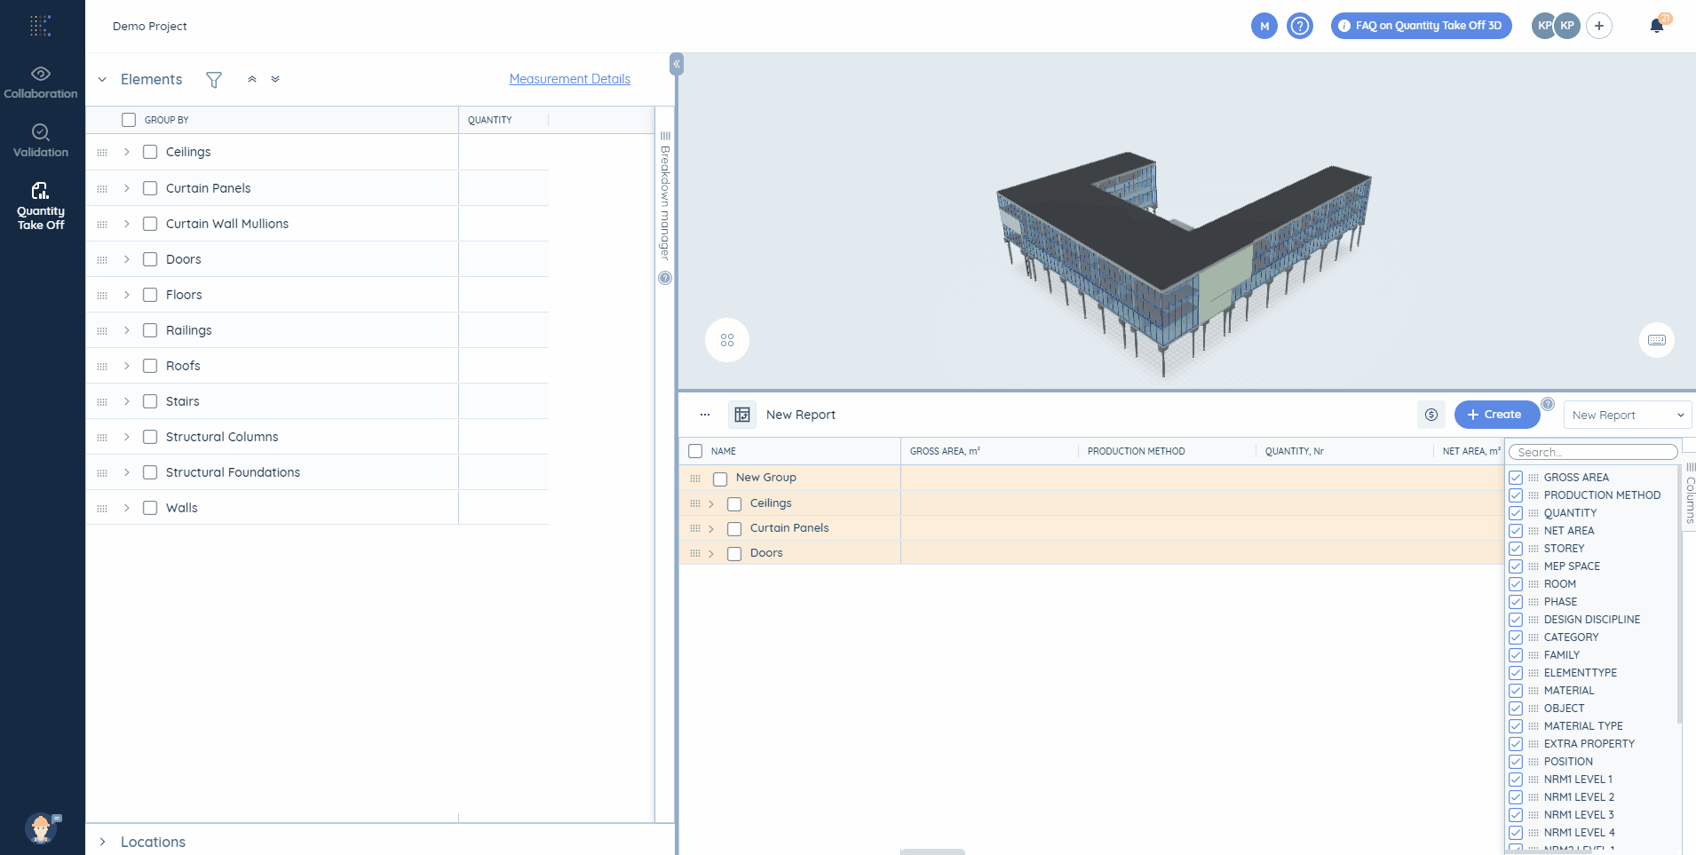This screenshot has height=855, width=1696.
Task: Uncheck the NRM1 LEVEL 1 column checkbox
Action: tap(1516, 780)
